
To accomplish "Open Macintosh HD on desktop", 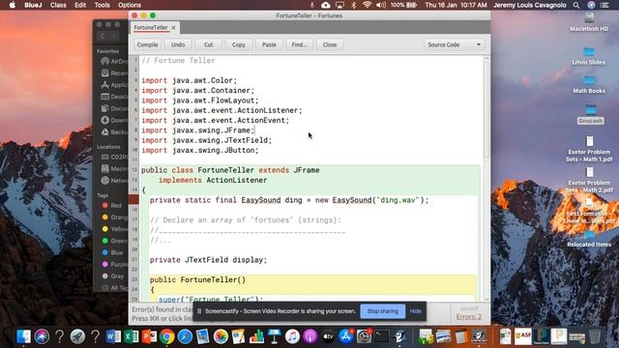I will tap(589, 22).
